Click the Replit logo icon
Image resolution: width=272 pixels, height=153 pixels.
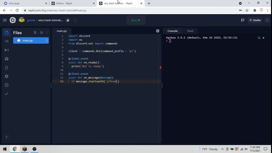13,20
